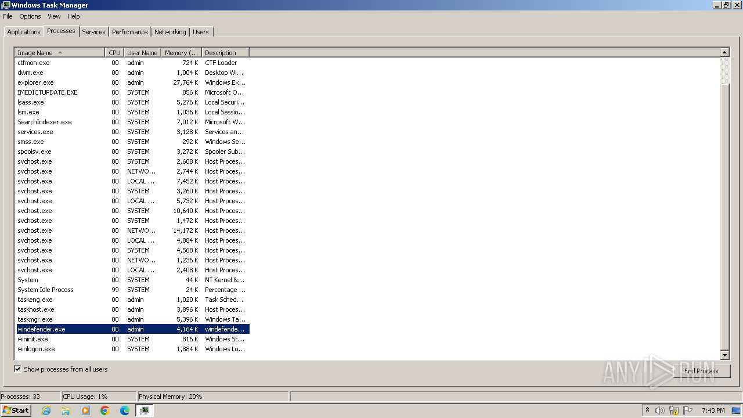Switch to the Performance tab
This screenshot has width=743, height=418.
129,32
